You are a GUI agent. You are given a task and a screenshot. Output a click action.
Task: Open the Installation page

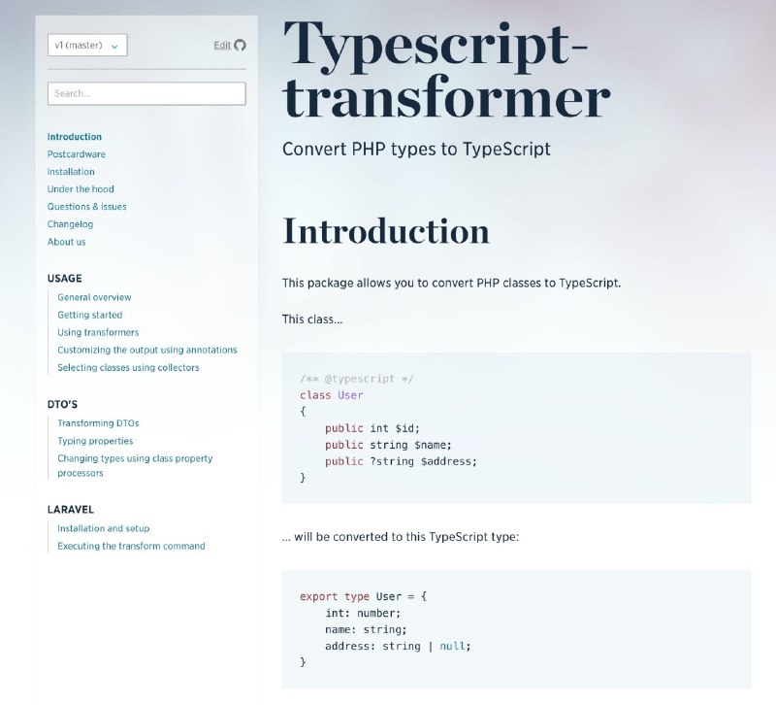[71, 172]
